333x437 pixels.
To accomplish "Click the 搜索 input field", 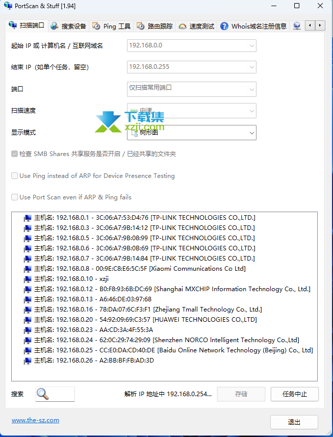I will tap(55, 394).
